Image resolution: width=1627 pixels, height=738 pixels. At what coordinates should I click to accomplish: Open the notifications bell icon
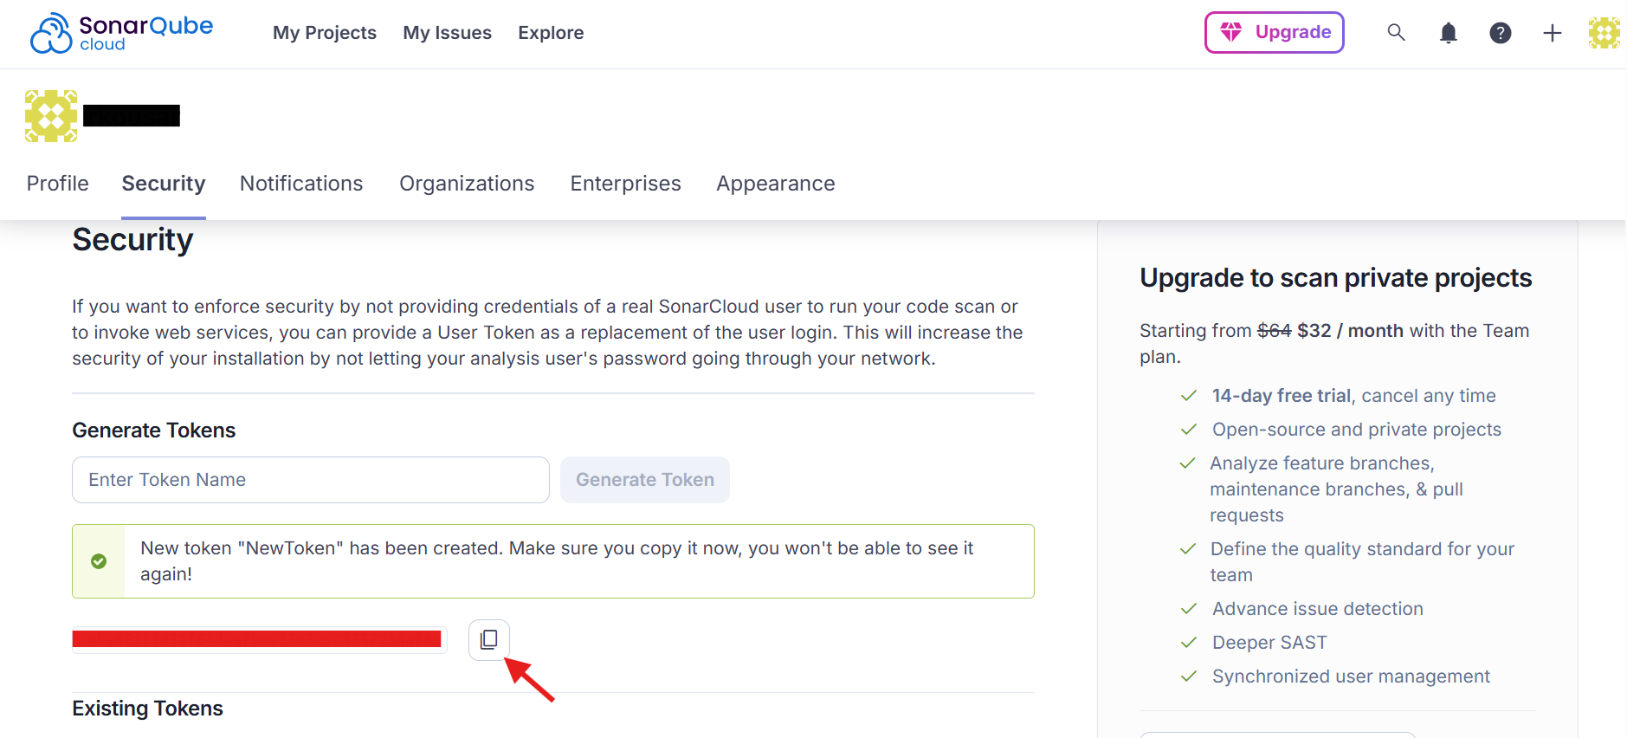pyautogui.click(x=1448, y=33)
